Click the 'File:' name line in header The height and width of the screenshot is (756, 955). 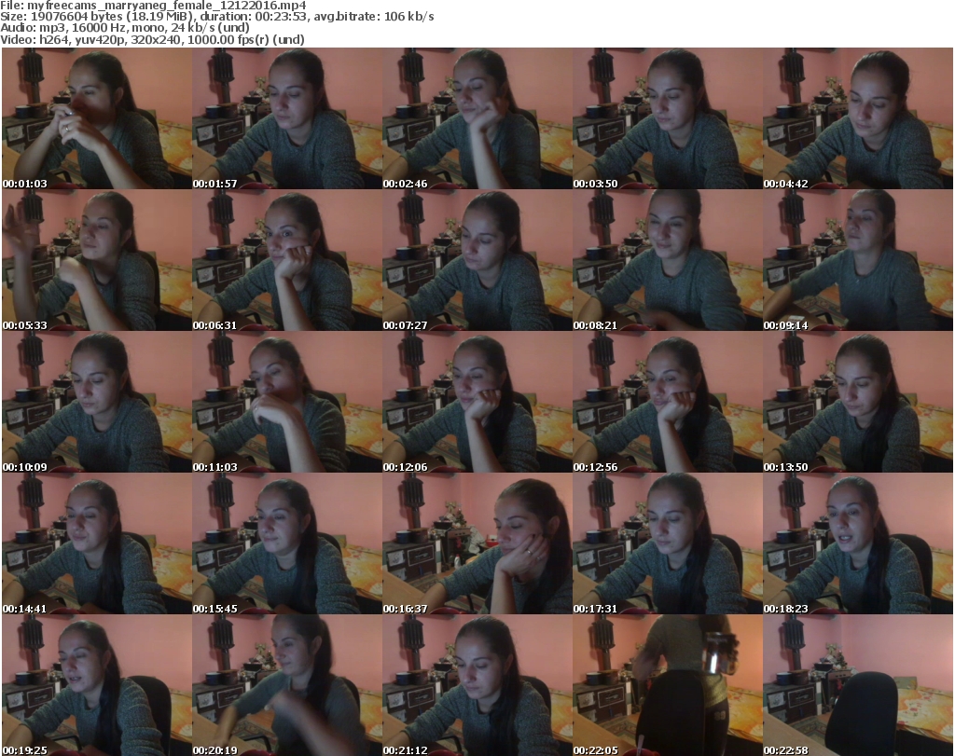153,6
